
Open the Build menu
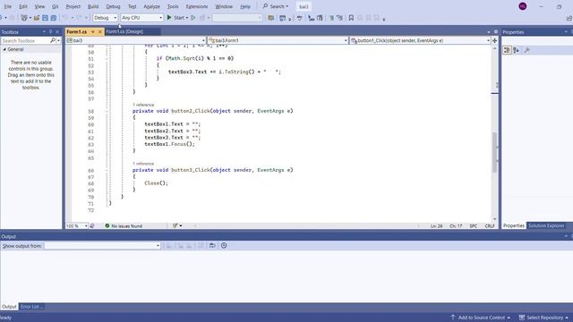pyautogui.click(x=93, y=6)
